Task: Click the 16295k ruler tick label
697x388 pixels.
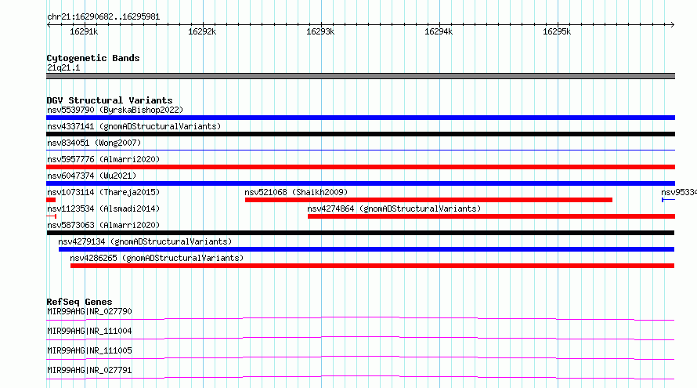Action: [557, 31]
